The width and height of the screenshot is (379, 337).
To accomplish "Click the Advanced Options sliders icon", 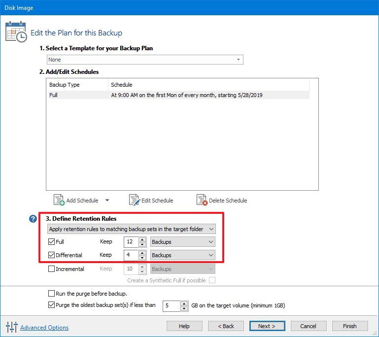I will [12, 327].
